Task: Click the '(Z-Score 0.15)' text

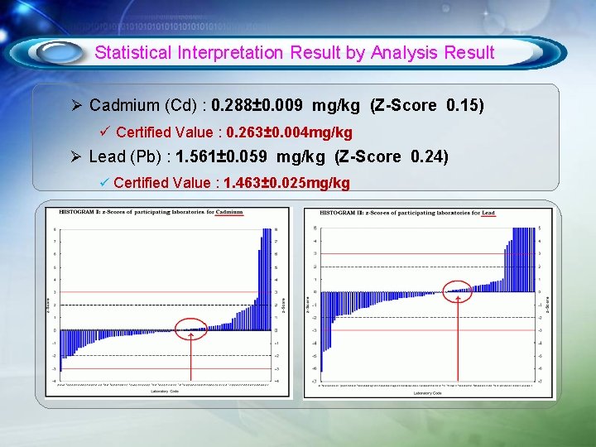Action: (427, 105)
